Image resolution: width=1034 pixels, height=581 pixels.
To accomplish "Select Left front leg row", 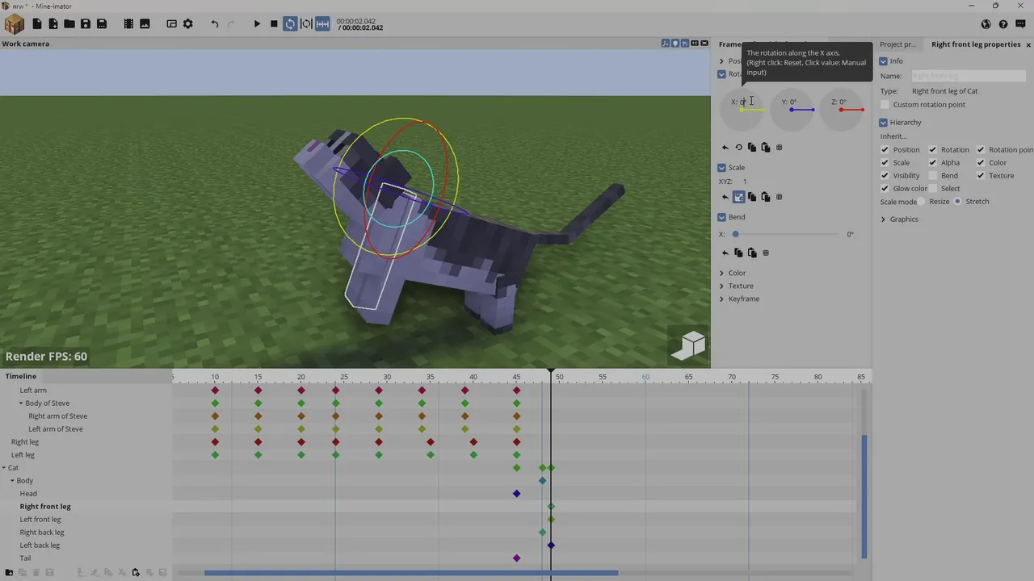I will point(40,520).
